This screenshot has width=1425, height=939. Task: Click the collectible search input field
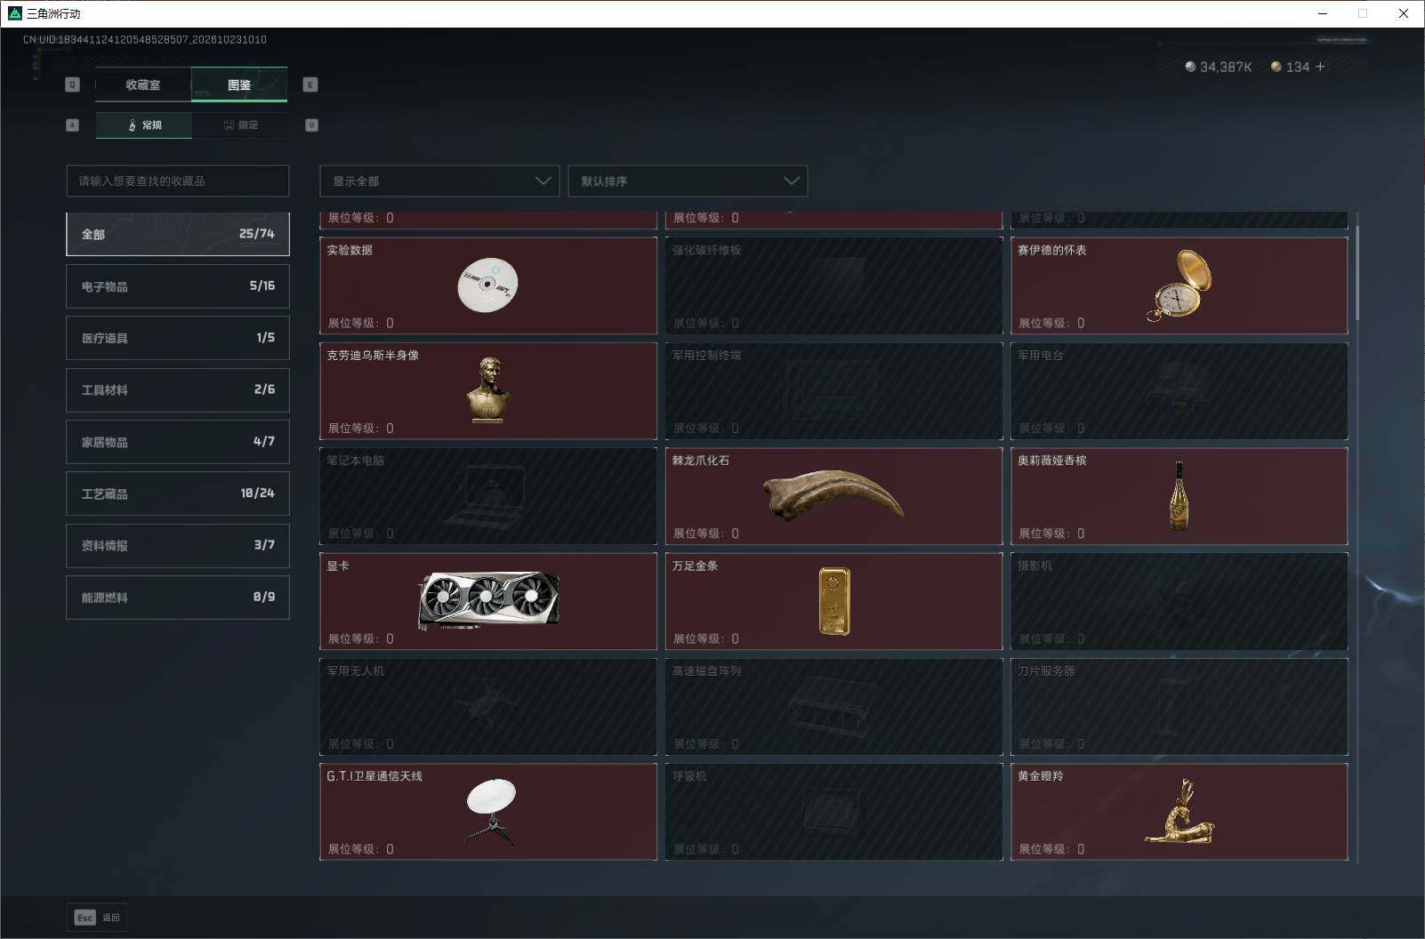coord(178,181)
